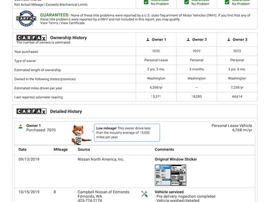
Task: Click Estimated miles driven per year label
Action: 38,88
